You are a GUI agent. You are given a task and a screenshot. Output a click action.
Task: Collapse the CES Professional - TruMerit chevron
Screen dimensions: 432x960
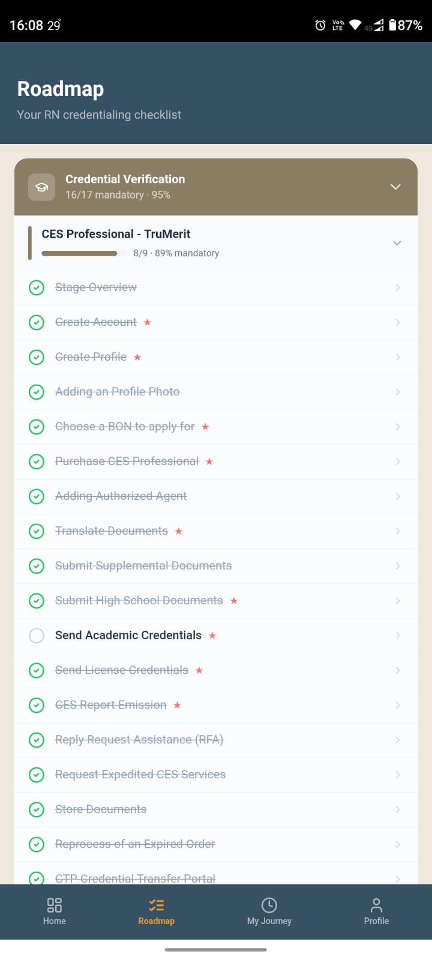tap(397, 243)
